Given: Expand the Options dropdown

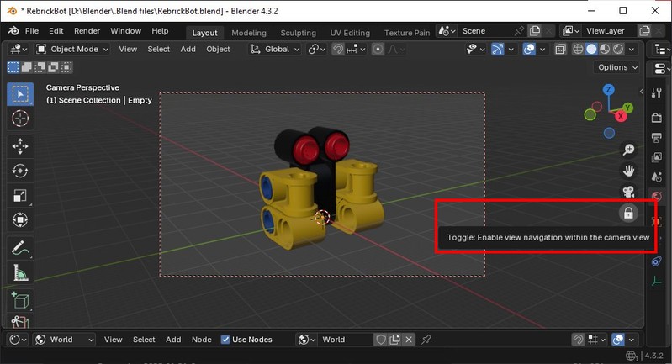Looking at the screenshot, I should pyautogui.click(x=617, y=67).
